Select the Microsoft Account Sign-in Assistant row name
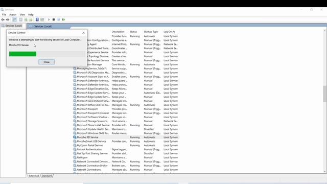327x184 pixels. pyautogui.click(x=93, y=77)
